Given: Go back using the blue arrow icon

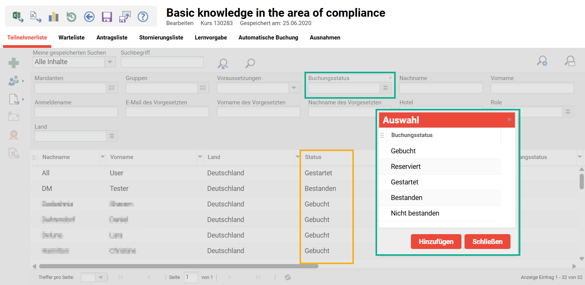Looking at the screenshot, I should coord(89,16).
